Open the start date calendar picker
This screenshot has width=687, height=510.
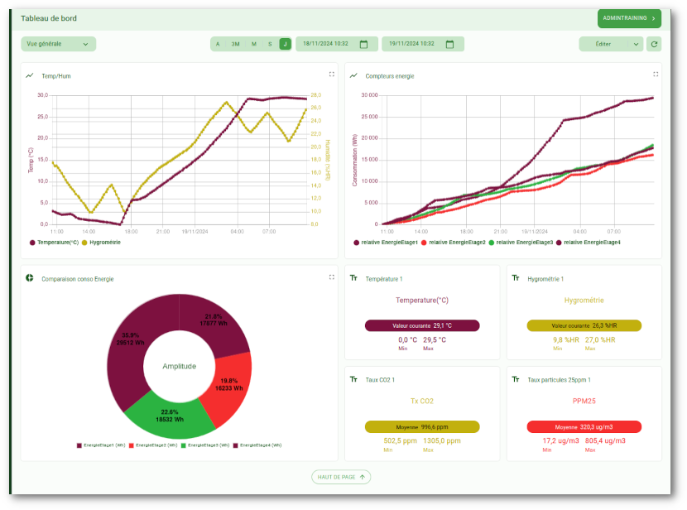coord(363,43)
